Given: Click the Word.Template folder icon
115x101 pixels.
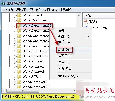Looking at the screenshot, I should [19, 82].
